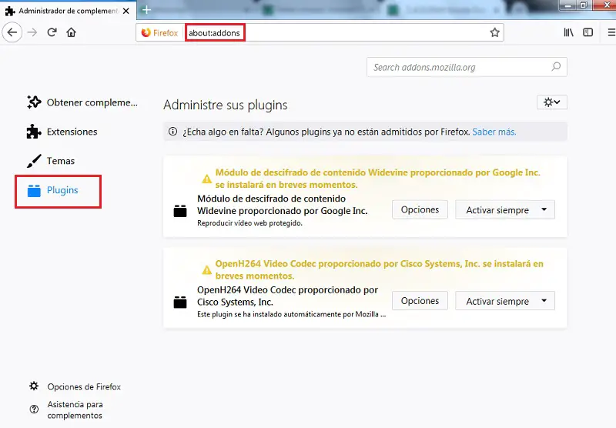Screen dimensions: 616x428
Task: Follow the Saber más link
Action: click(x=494, y=132)
